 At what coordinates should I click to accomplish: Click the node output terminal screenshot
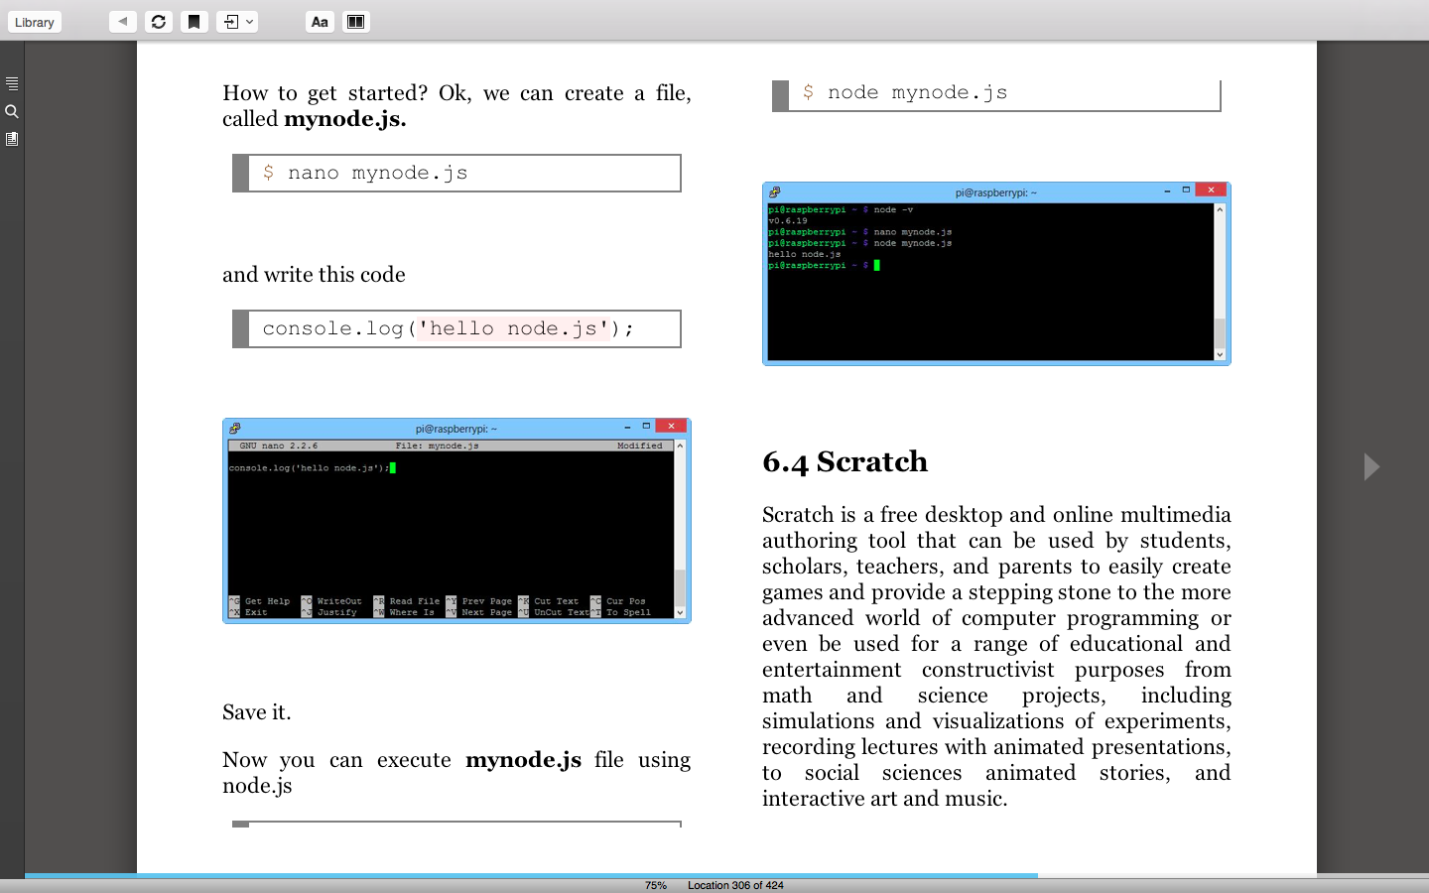click(x=996, y=274)
